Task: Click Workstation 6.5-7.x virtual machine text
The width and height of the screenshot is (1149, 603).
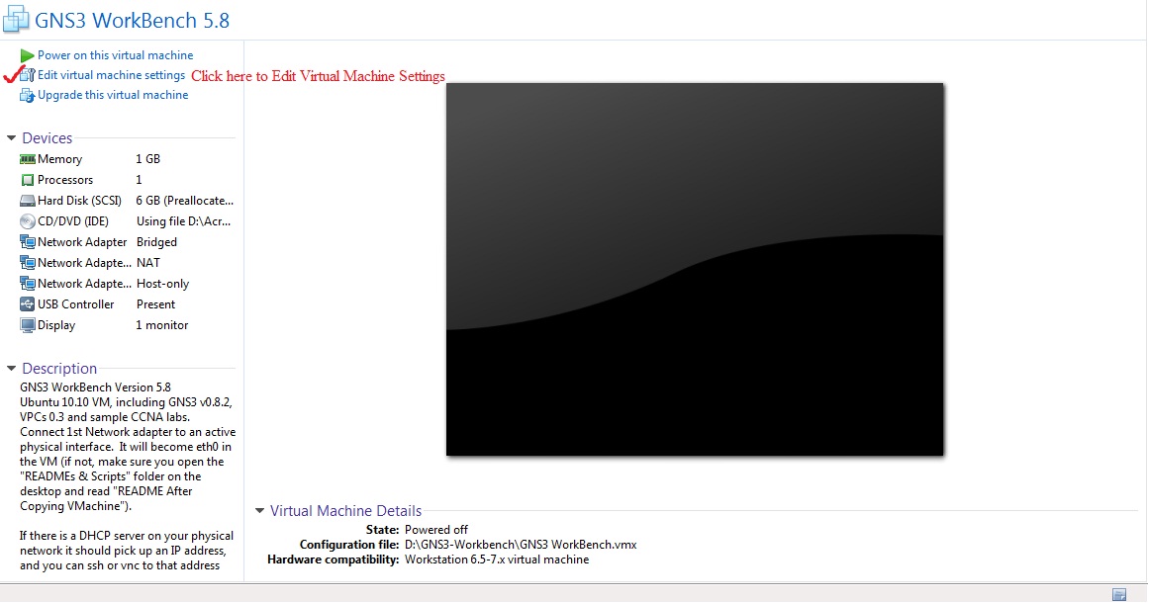Action: tap(497, 560)
